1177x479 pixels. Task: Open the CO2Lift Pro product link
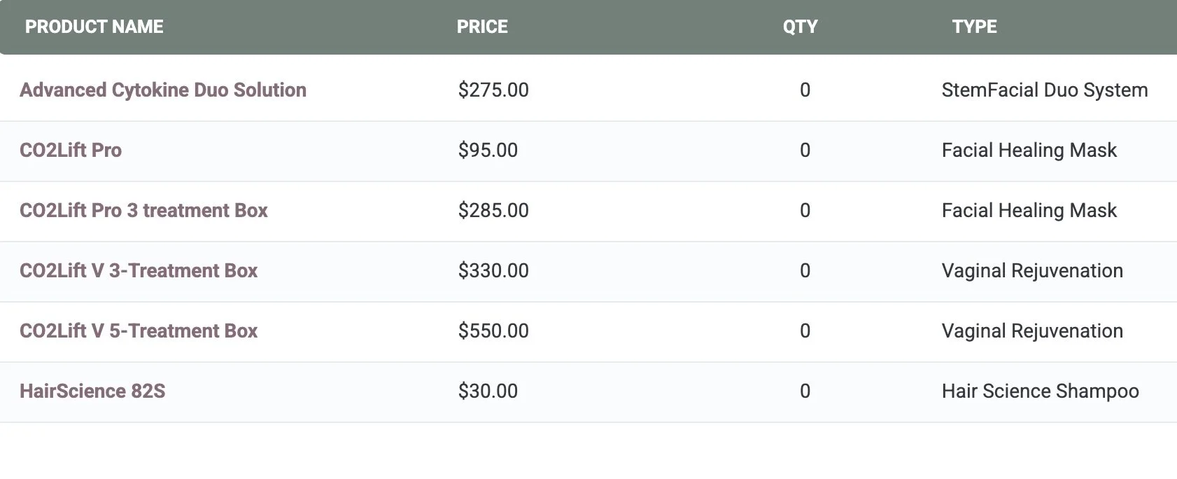pyautogui.click(x=71, y=150)
